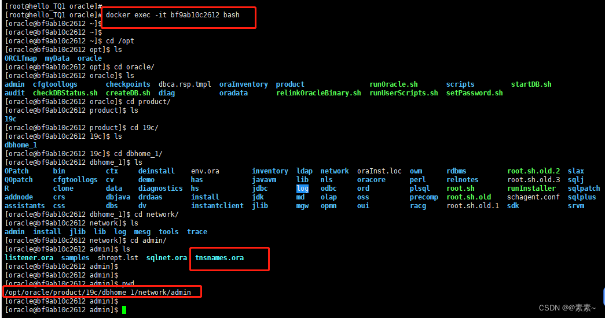
Task: Select the runOracle.sh script name
Action: 394,84
